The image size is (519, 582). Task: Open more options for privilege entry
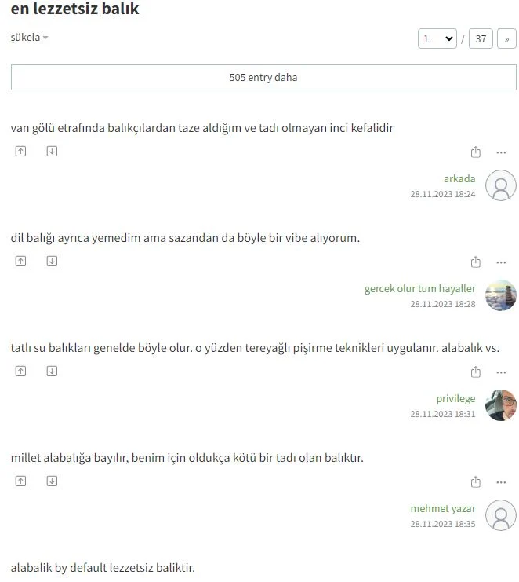click(x=501, y=372)
